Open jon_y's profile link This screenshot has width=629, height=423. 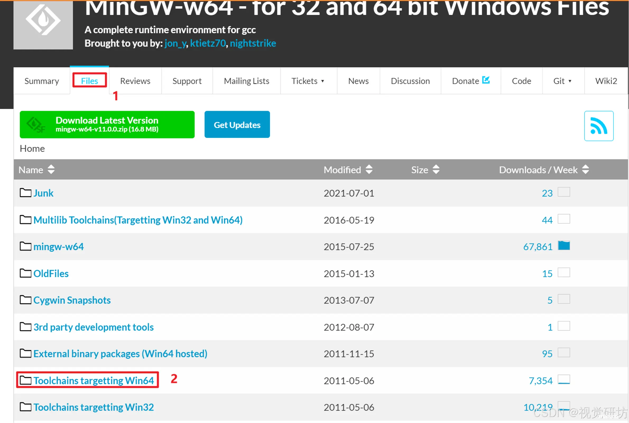175,43
